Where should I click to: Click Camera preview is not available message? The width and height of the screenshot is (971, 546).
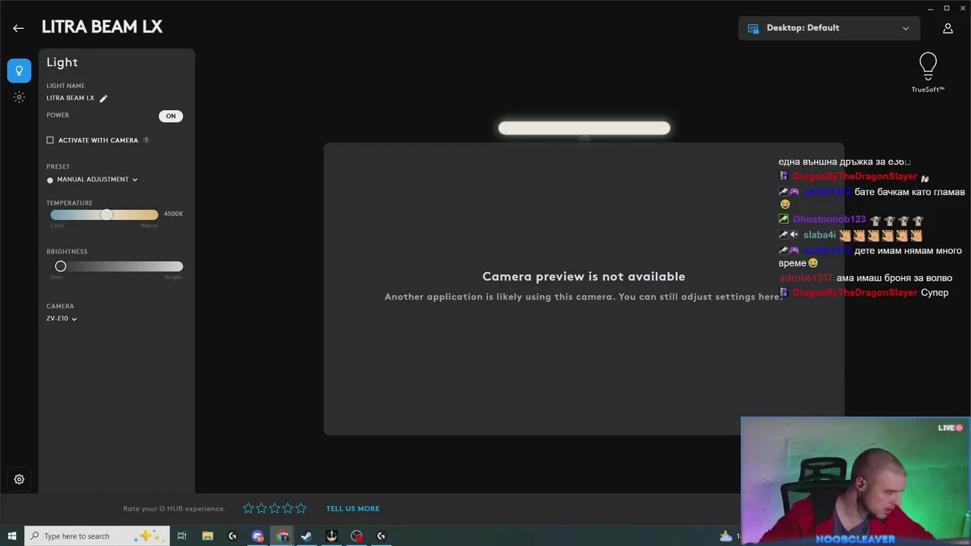[583, 277]
